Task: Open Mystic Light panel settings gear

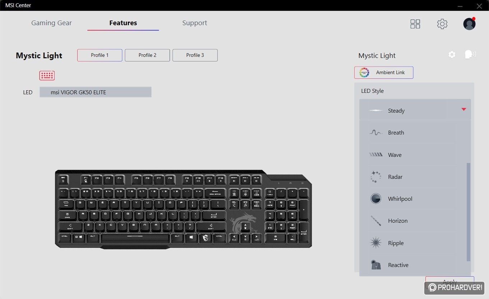Action: [452, 55]
